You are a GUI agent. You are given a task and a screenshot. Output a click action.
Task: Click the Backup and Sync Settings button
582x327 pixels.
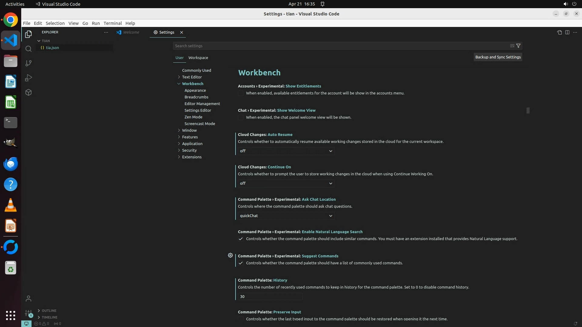498,57
